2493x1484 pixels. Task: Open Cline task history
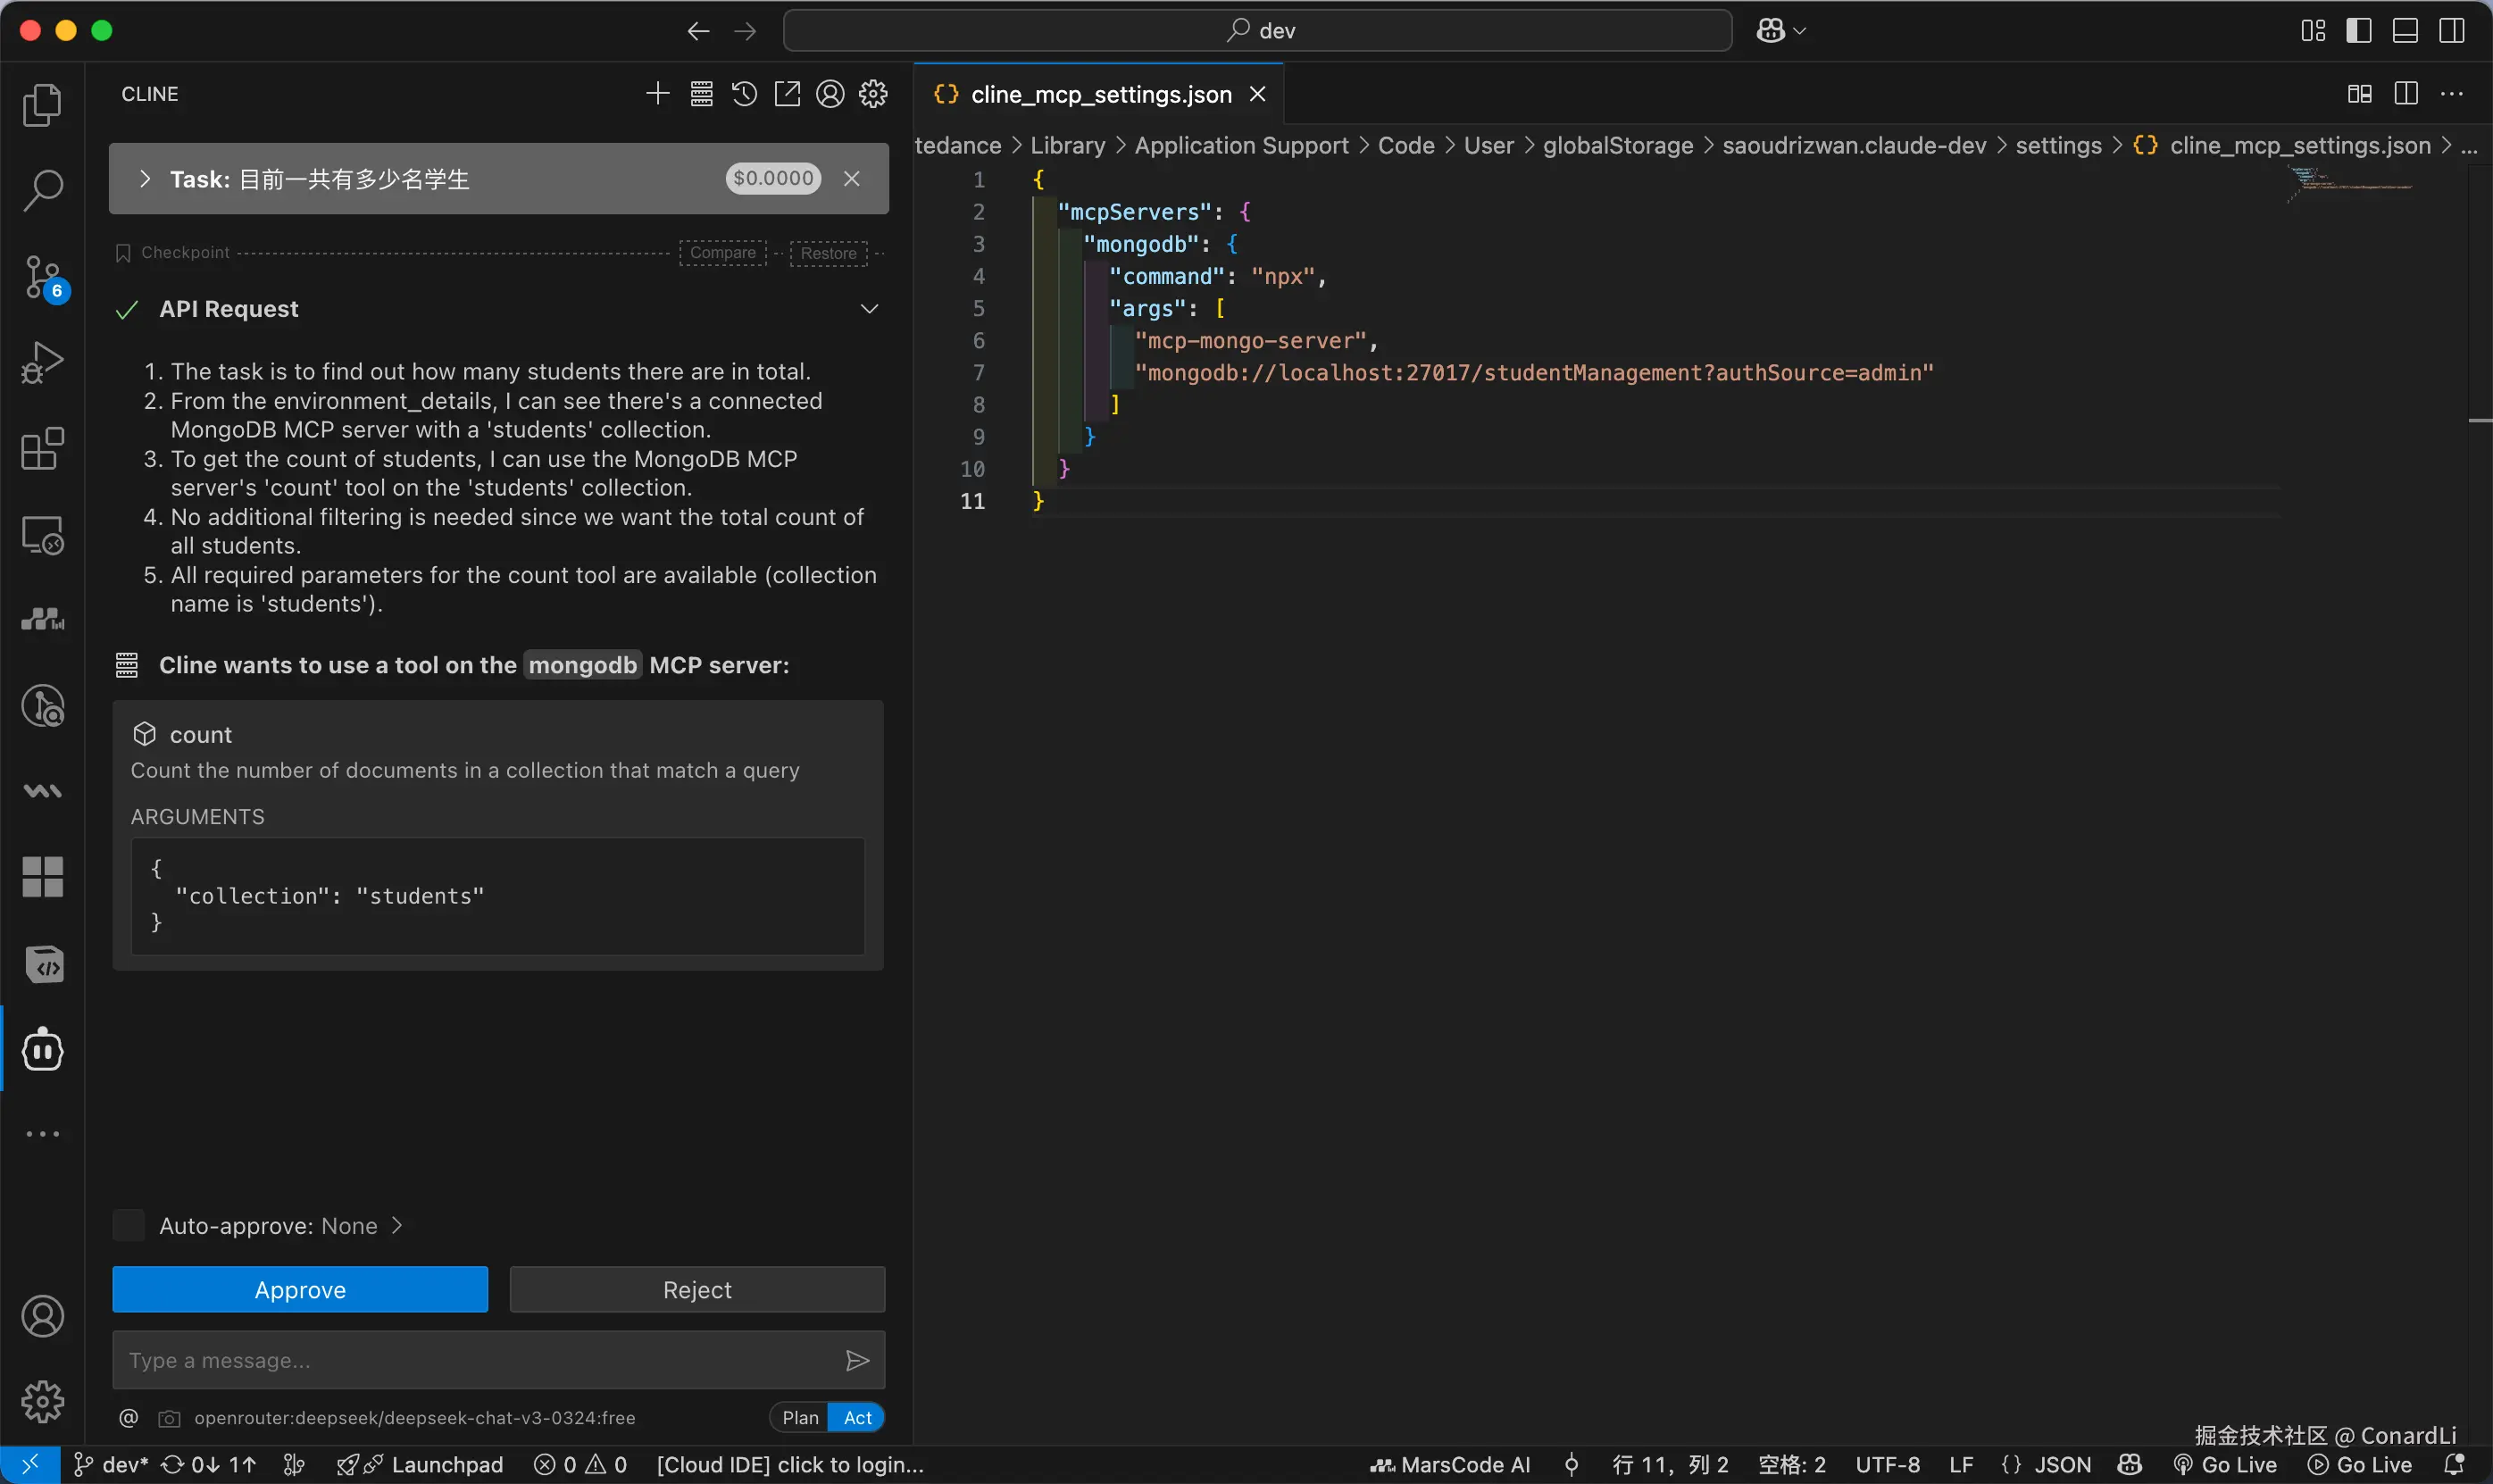(744, 94)
